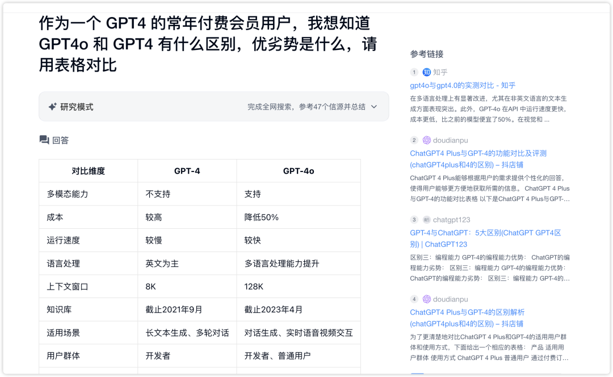This screenshot has height=377, width=613.
Task: Select the speech-bubble icon next to 回答
Action: click(44, 140)
